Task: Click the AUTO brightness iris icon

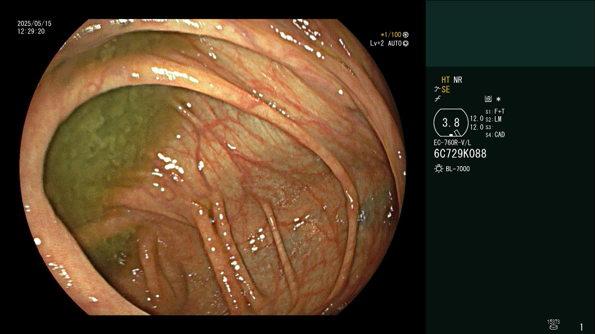Action: tap(406, 44)
